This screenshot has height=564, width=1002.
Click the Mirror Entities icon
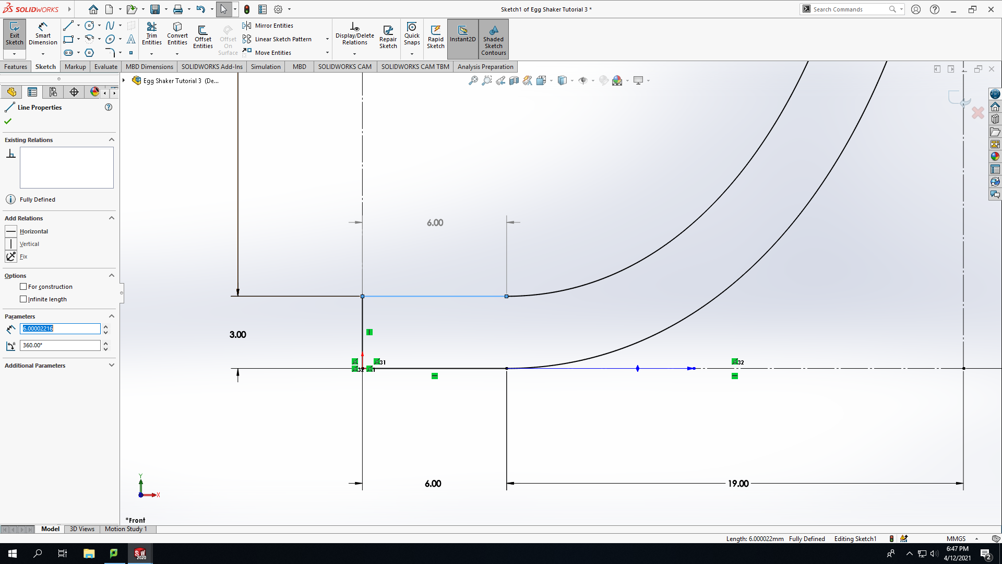(x=247, y=26)
